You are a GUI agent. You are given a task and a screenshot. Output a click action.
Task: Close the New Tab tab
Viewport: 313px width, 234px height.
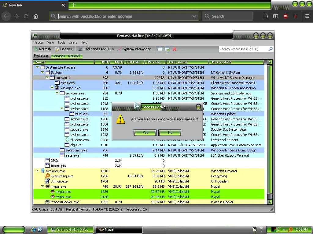[63, 5]
